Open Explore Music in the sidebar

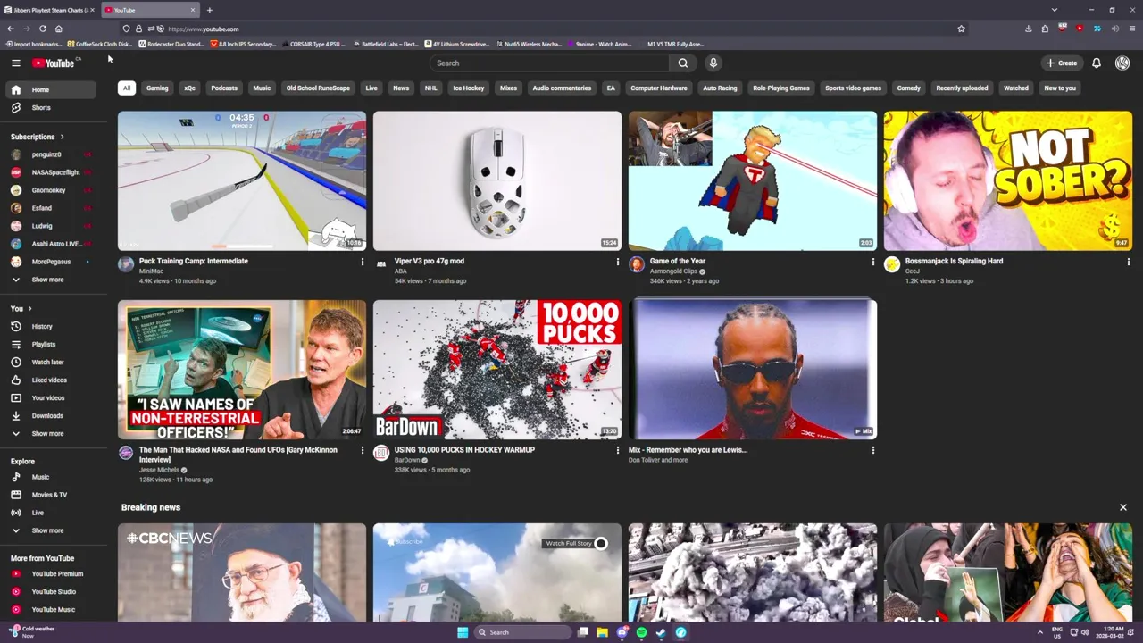50,477
